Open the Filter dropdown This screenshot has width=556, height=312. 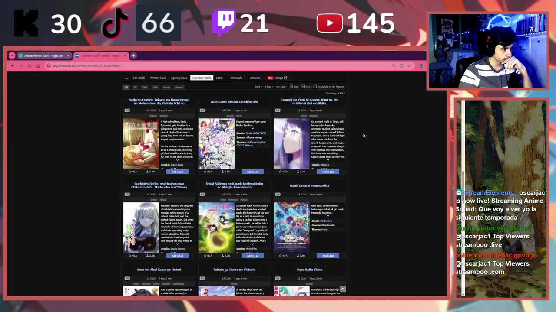click(269, 87)
